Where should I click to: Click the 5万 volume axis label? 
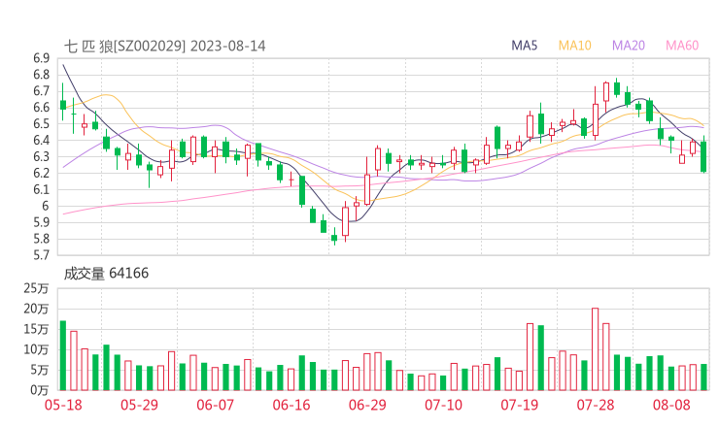click(40, 370)
